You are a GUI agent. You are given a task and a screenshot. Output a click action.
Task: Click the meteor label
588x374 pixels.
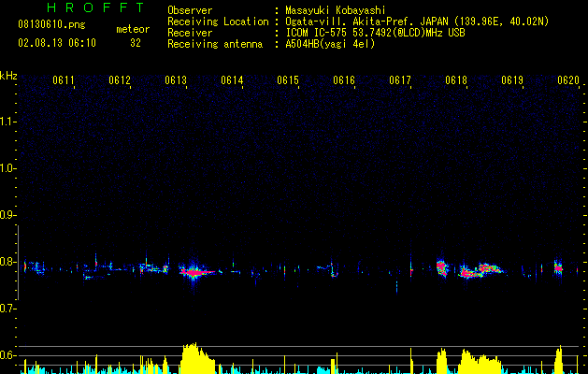133,29
